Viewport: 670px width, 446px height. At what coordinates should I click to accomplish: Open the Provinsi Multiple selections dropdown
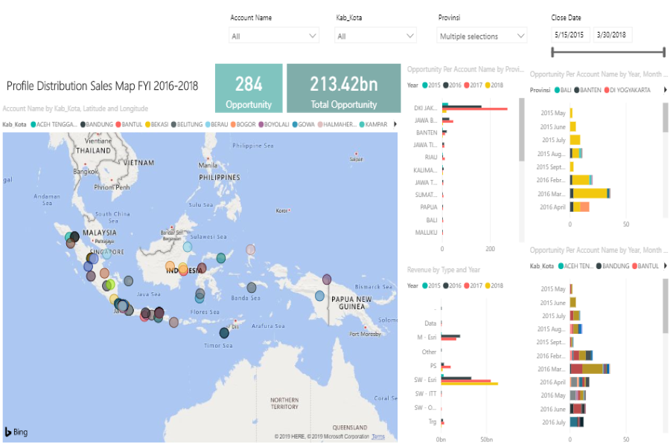(482, 36)
